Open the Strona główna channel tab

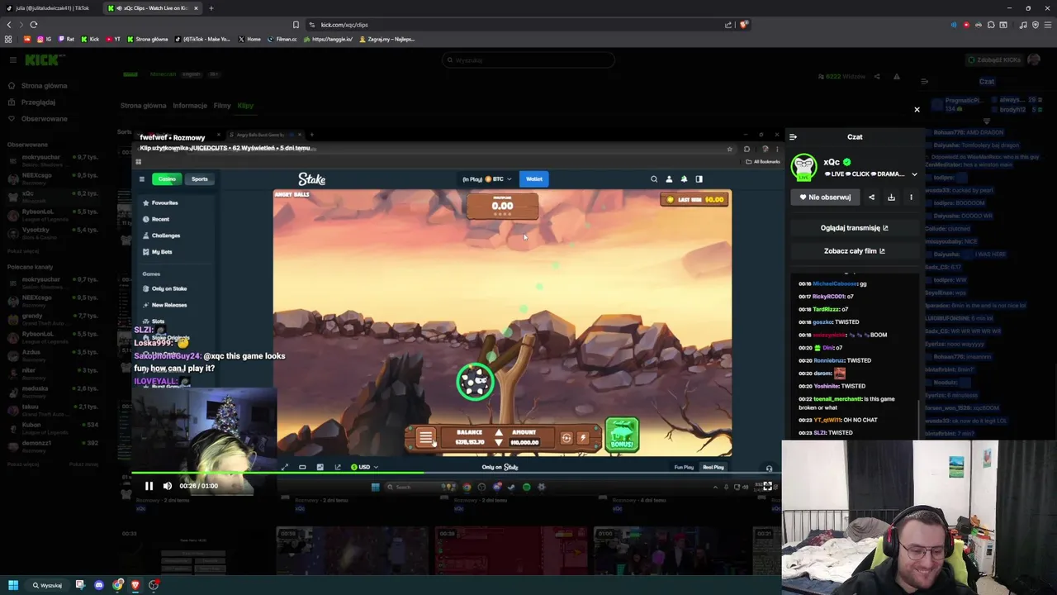(x=143, y=106)
